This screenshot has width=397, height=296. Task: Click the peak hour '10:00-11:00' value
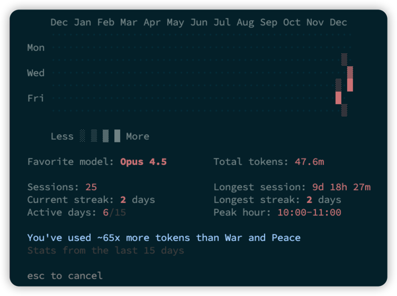pyautogui.click(x=309, y=212)
